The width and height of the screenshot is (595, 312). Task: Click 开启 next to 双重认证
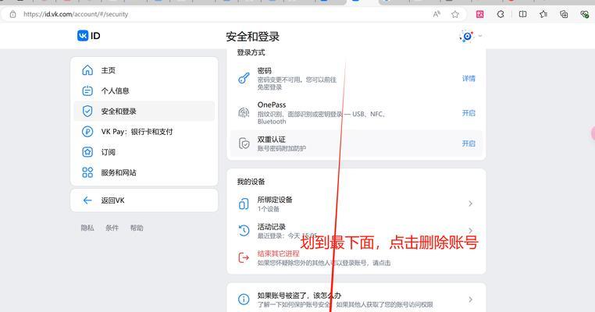(469, 144)
